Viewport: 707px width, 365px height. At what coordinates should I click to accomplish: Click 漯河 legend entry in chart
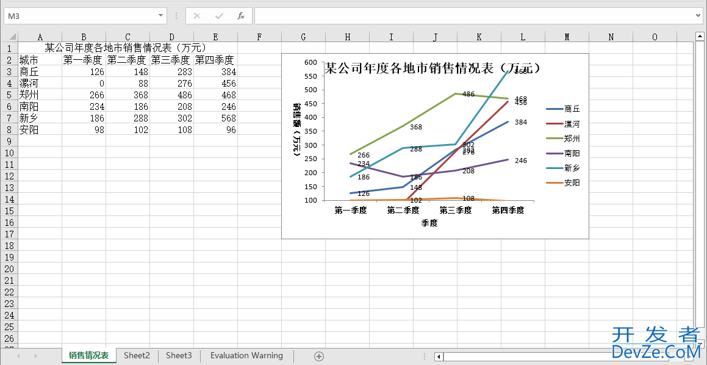[562, 124]
